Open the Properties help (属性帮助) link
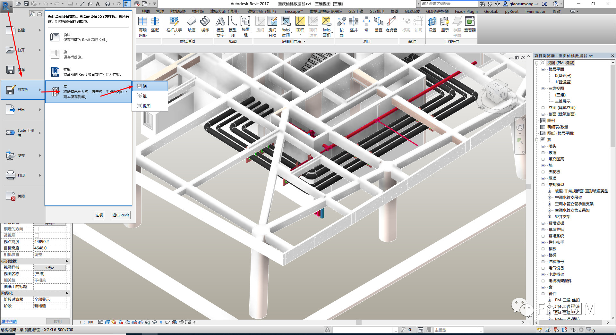This screenshot has height=335, width=616. click(x=9, y=322)
